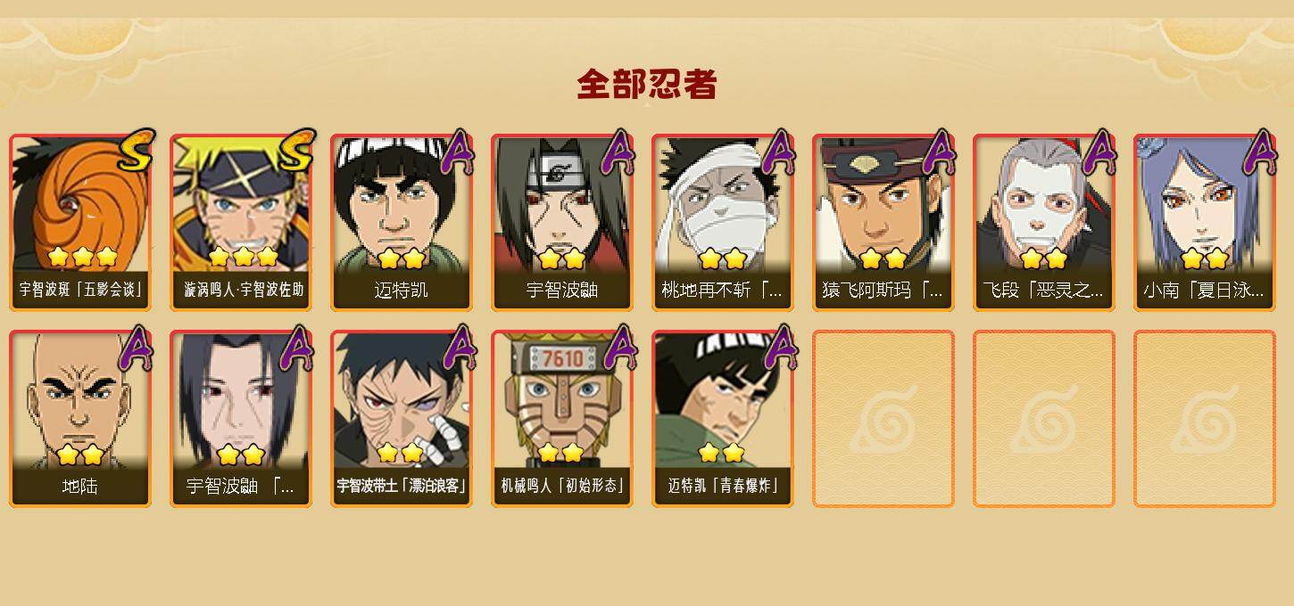
Task: Click the A rank badge on 机械鸣人
Action: [x=618, y=348]
